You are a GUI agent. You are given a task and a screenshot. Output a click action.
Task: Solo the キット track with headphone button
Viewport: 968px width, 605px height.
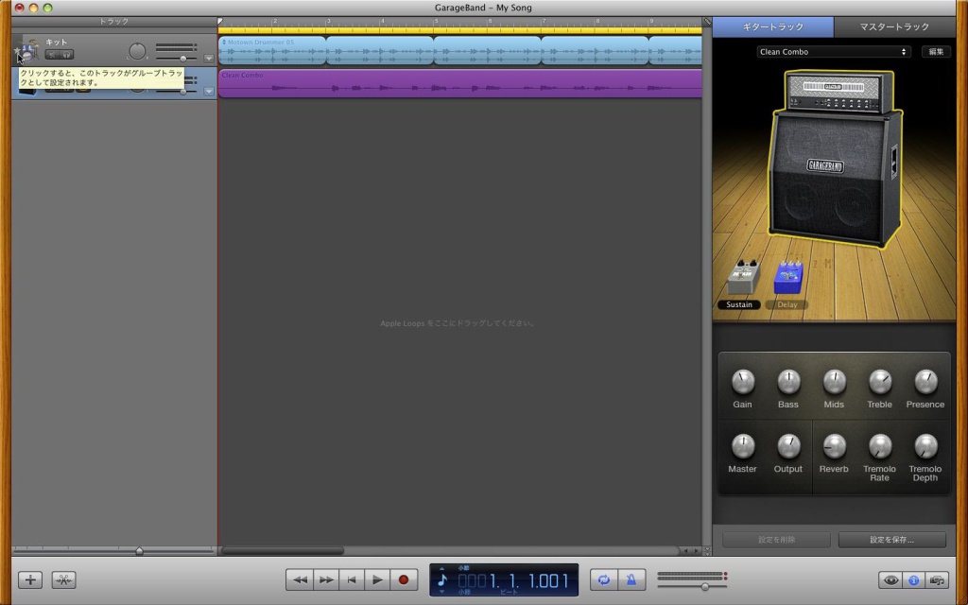[x=67, y=54]
